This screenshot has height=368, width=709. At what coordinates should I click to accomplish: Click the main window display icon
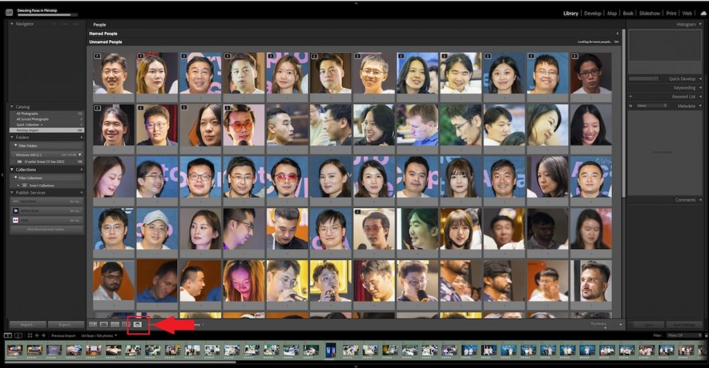tap(8, 335)
